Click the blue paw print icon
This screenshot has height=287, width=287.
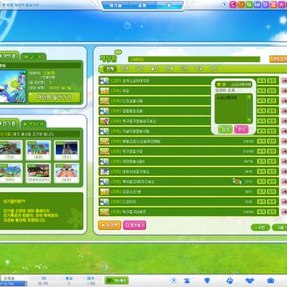coord(230,281)
